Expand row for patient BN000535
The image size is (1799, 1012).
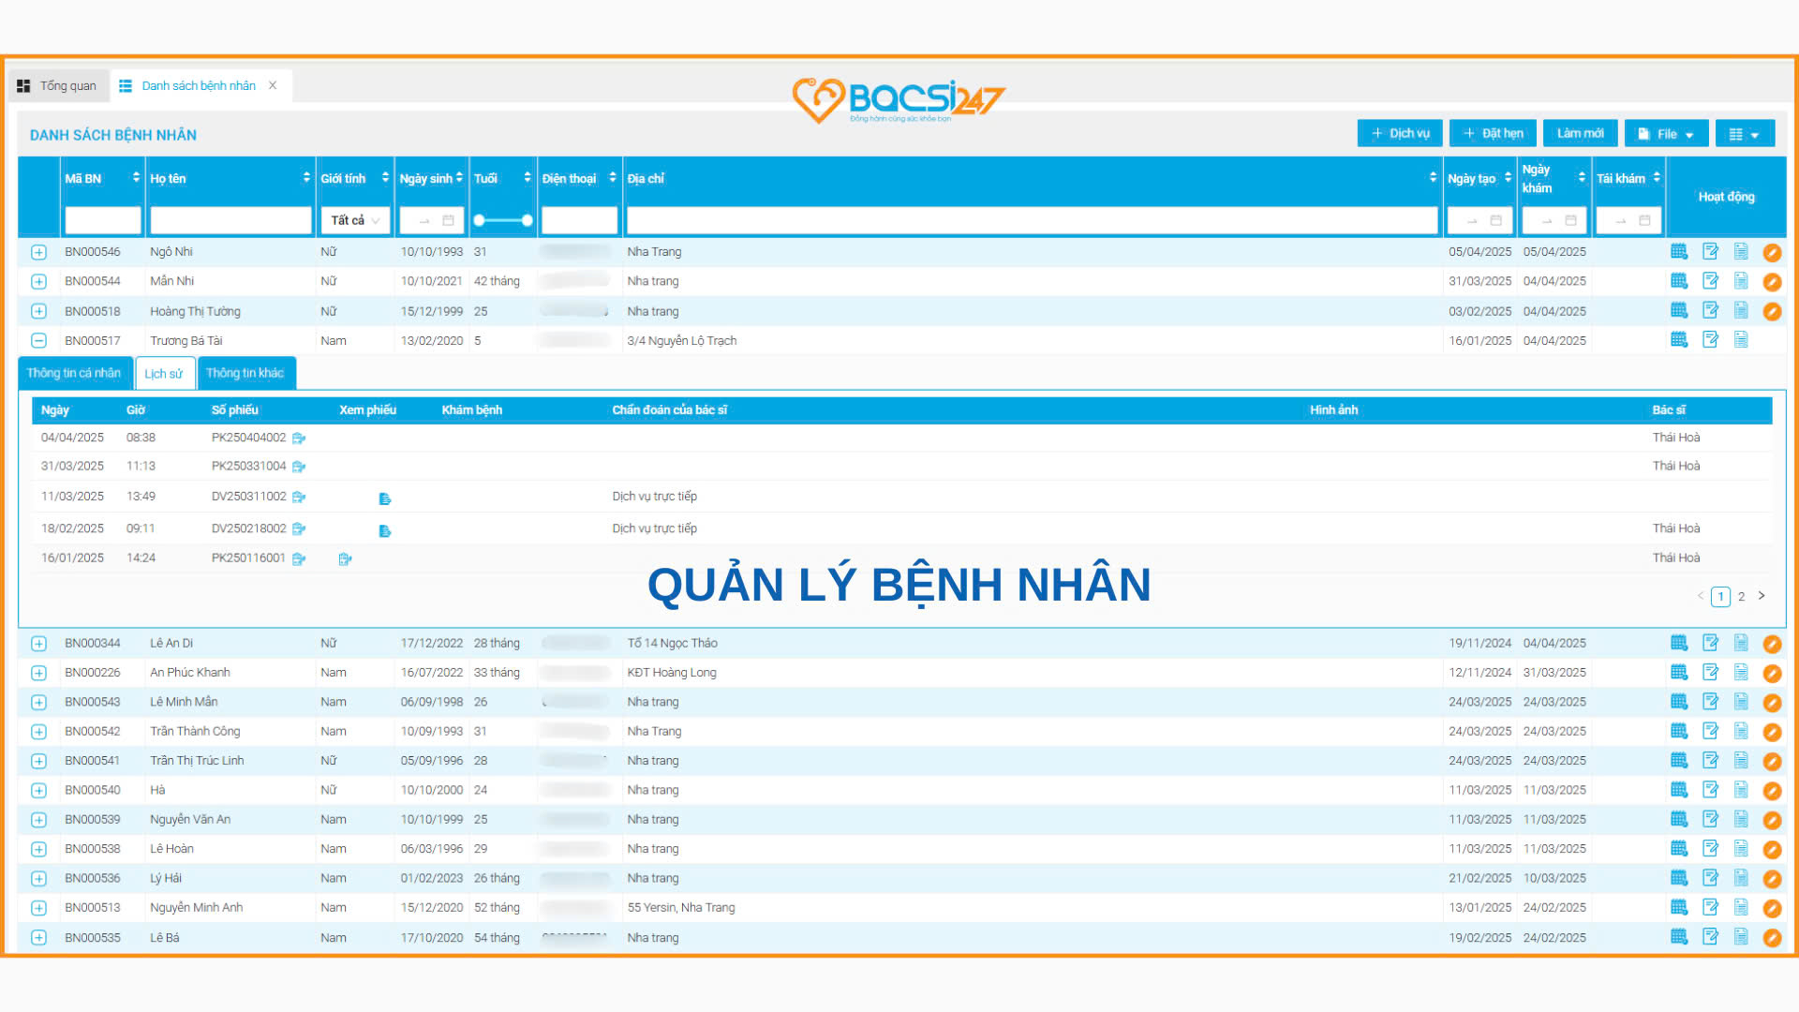point(38,937)
